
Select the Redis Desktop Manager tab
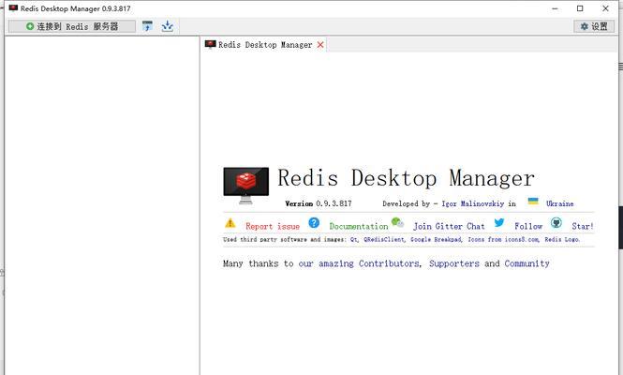click(x=264, y=45)
